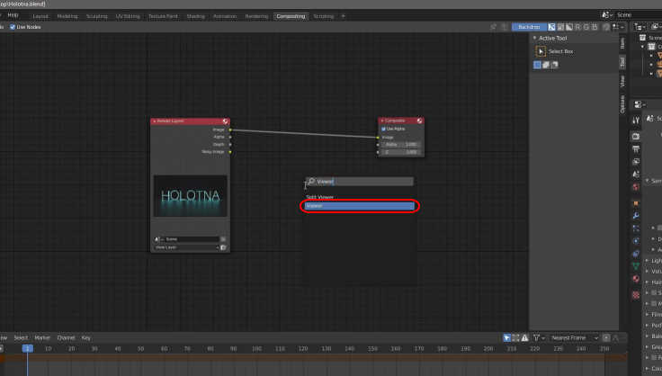Add a new workspace with plus button

343,16
